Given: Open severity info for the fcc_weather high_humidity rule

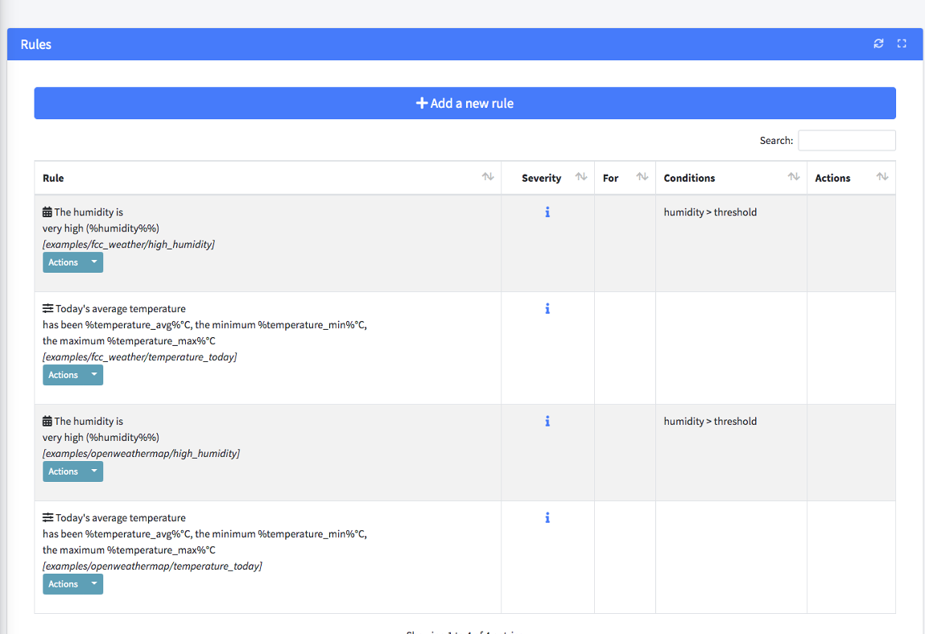Looking at the screenshot, I should pyautogui.click(x=547, y=212).
